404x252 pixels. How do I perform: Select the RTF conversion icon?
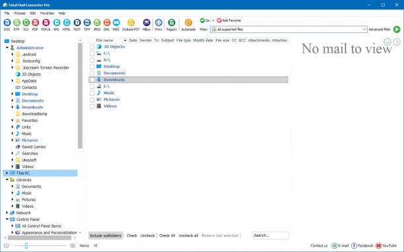tap(17, 22)
